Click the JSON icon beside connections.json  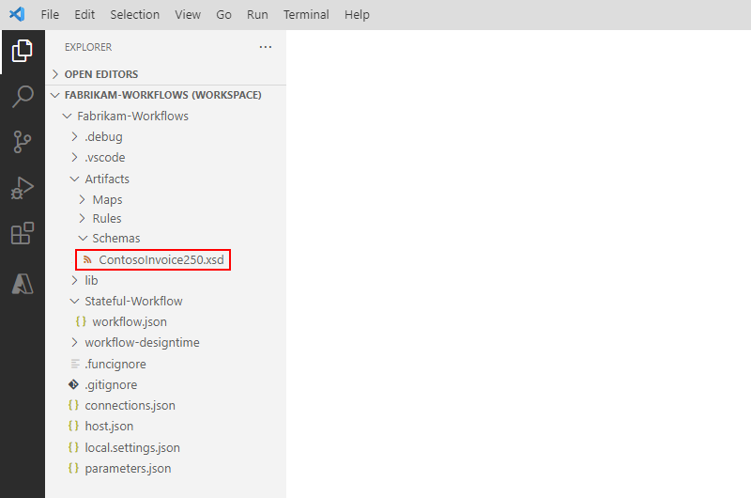point(73,406)
